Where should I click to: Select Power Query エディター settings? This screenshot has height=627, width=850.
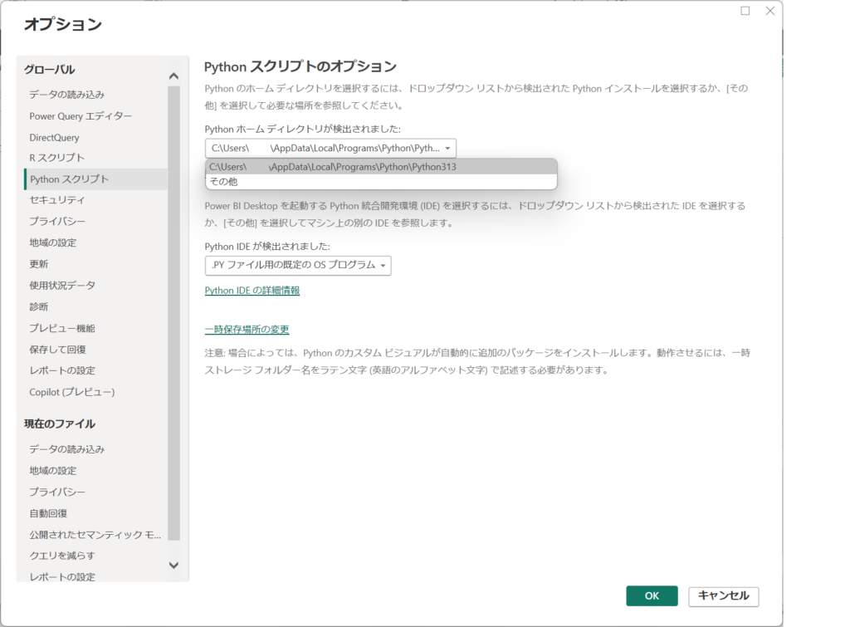click(x=81, y=116)
